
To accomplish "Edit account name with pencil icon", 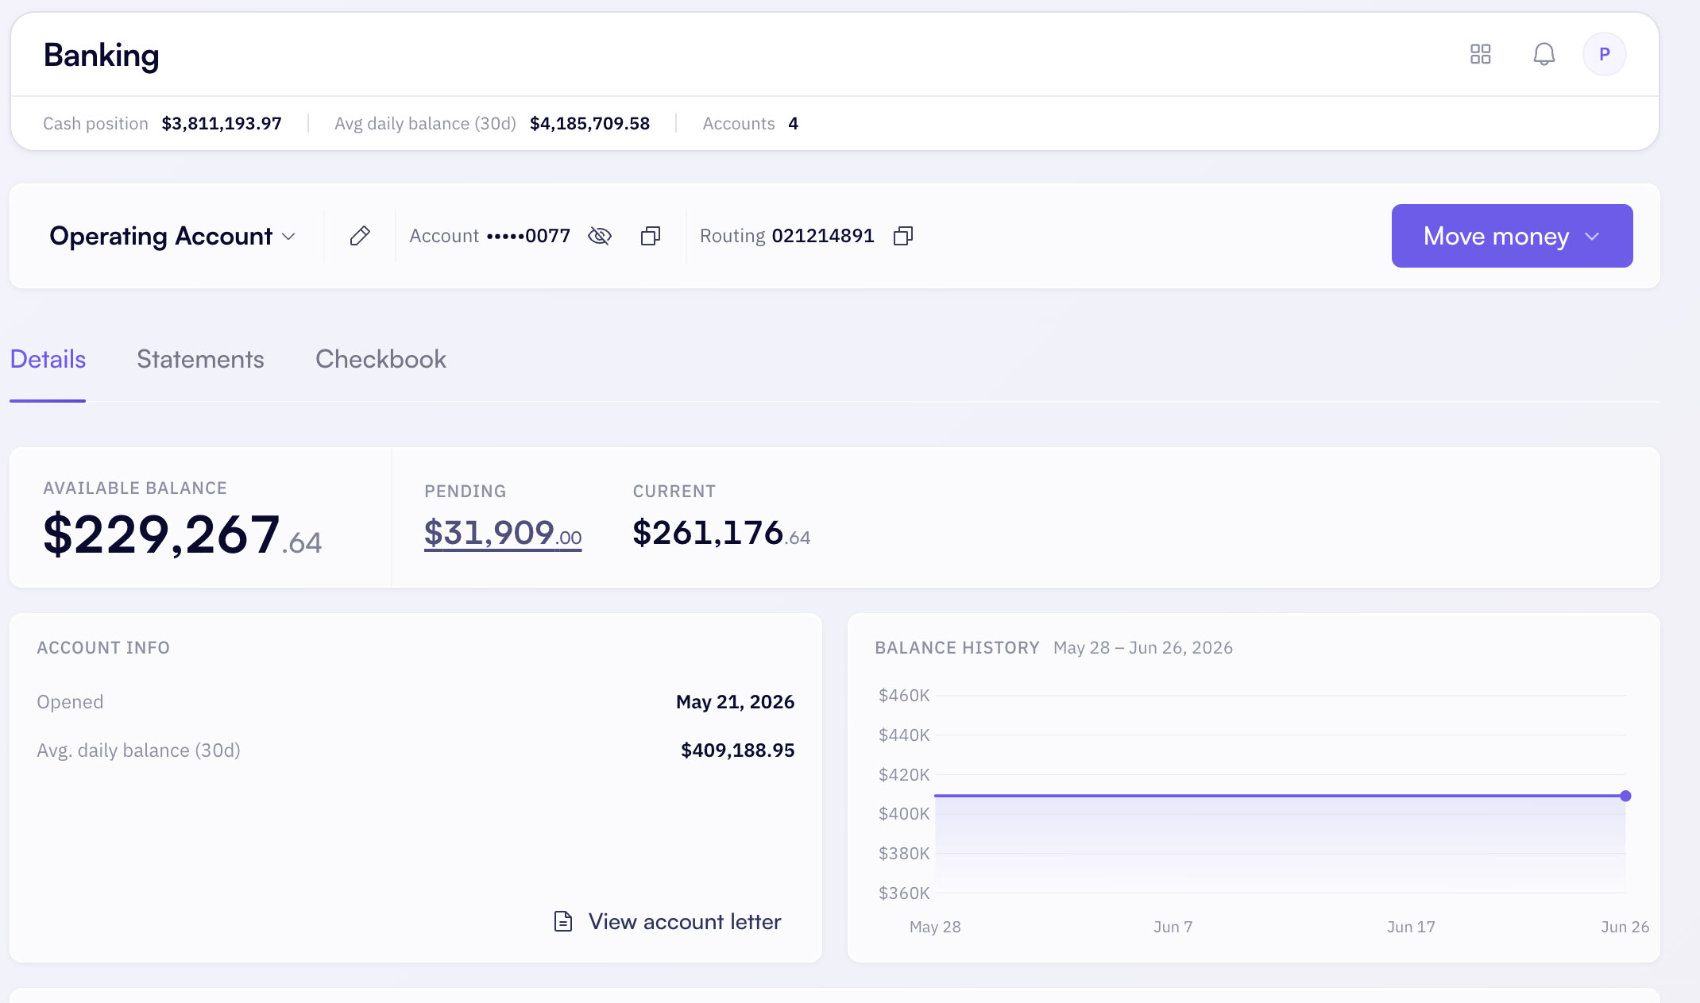I will [x=360, y=236].
